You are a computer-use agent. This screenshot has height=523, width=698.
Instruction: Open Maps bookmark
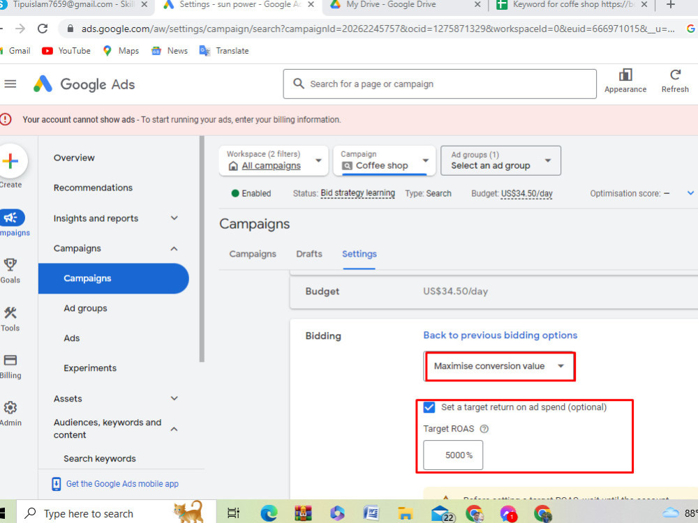coord(121,51)
